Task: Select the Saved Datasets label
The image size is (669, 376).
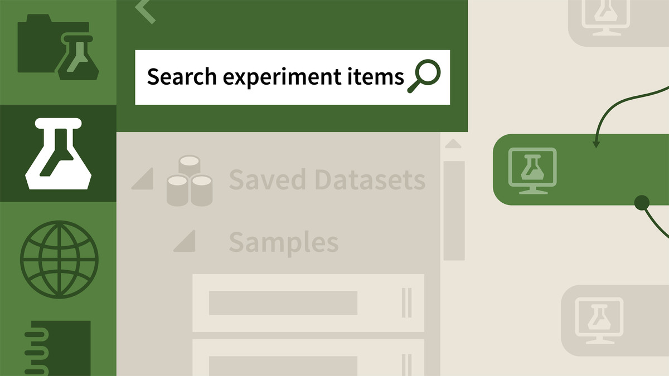Action: click(x=327, y=180)
